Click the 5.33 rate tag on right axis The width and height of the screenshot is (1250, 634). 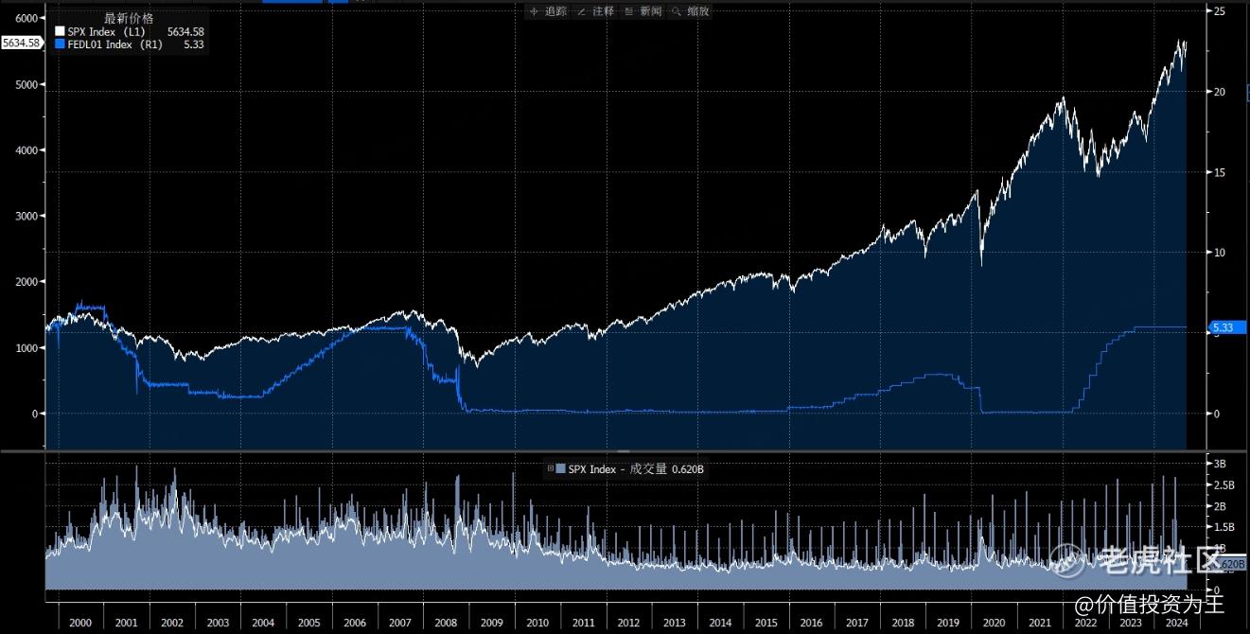coord(1228,327)
